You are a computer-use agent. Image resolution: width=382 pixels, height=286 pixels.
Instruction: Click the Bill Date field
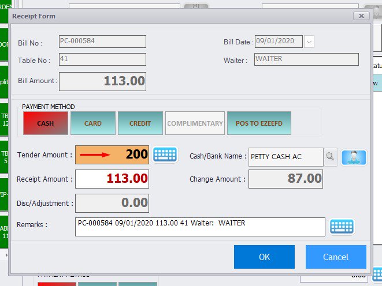pyautogui.click(x=279, y=42)
